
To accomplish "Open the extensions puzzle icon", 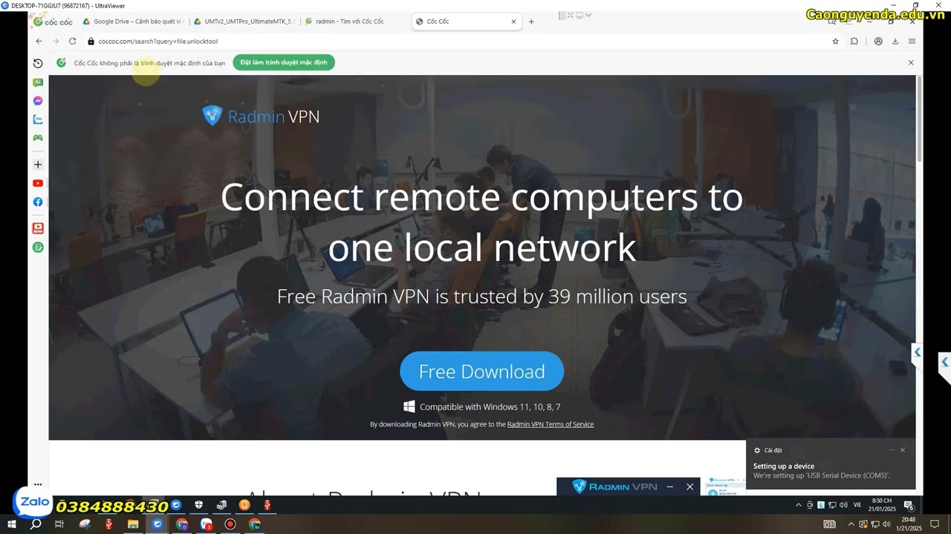I will [854, 42].
